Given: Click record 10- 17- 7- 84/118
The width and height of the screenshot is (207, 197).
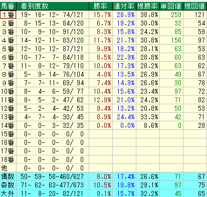Looking at the screenshot, I should tap(52, 57).
